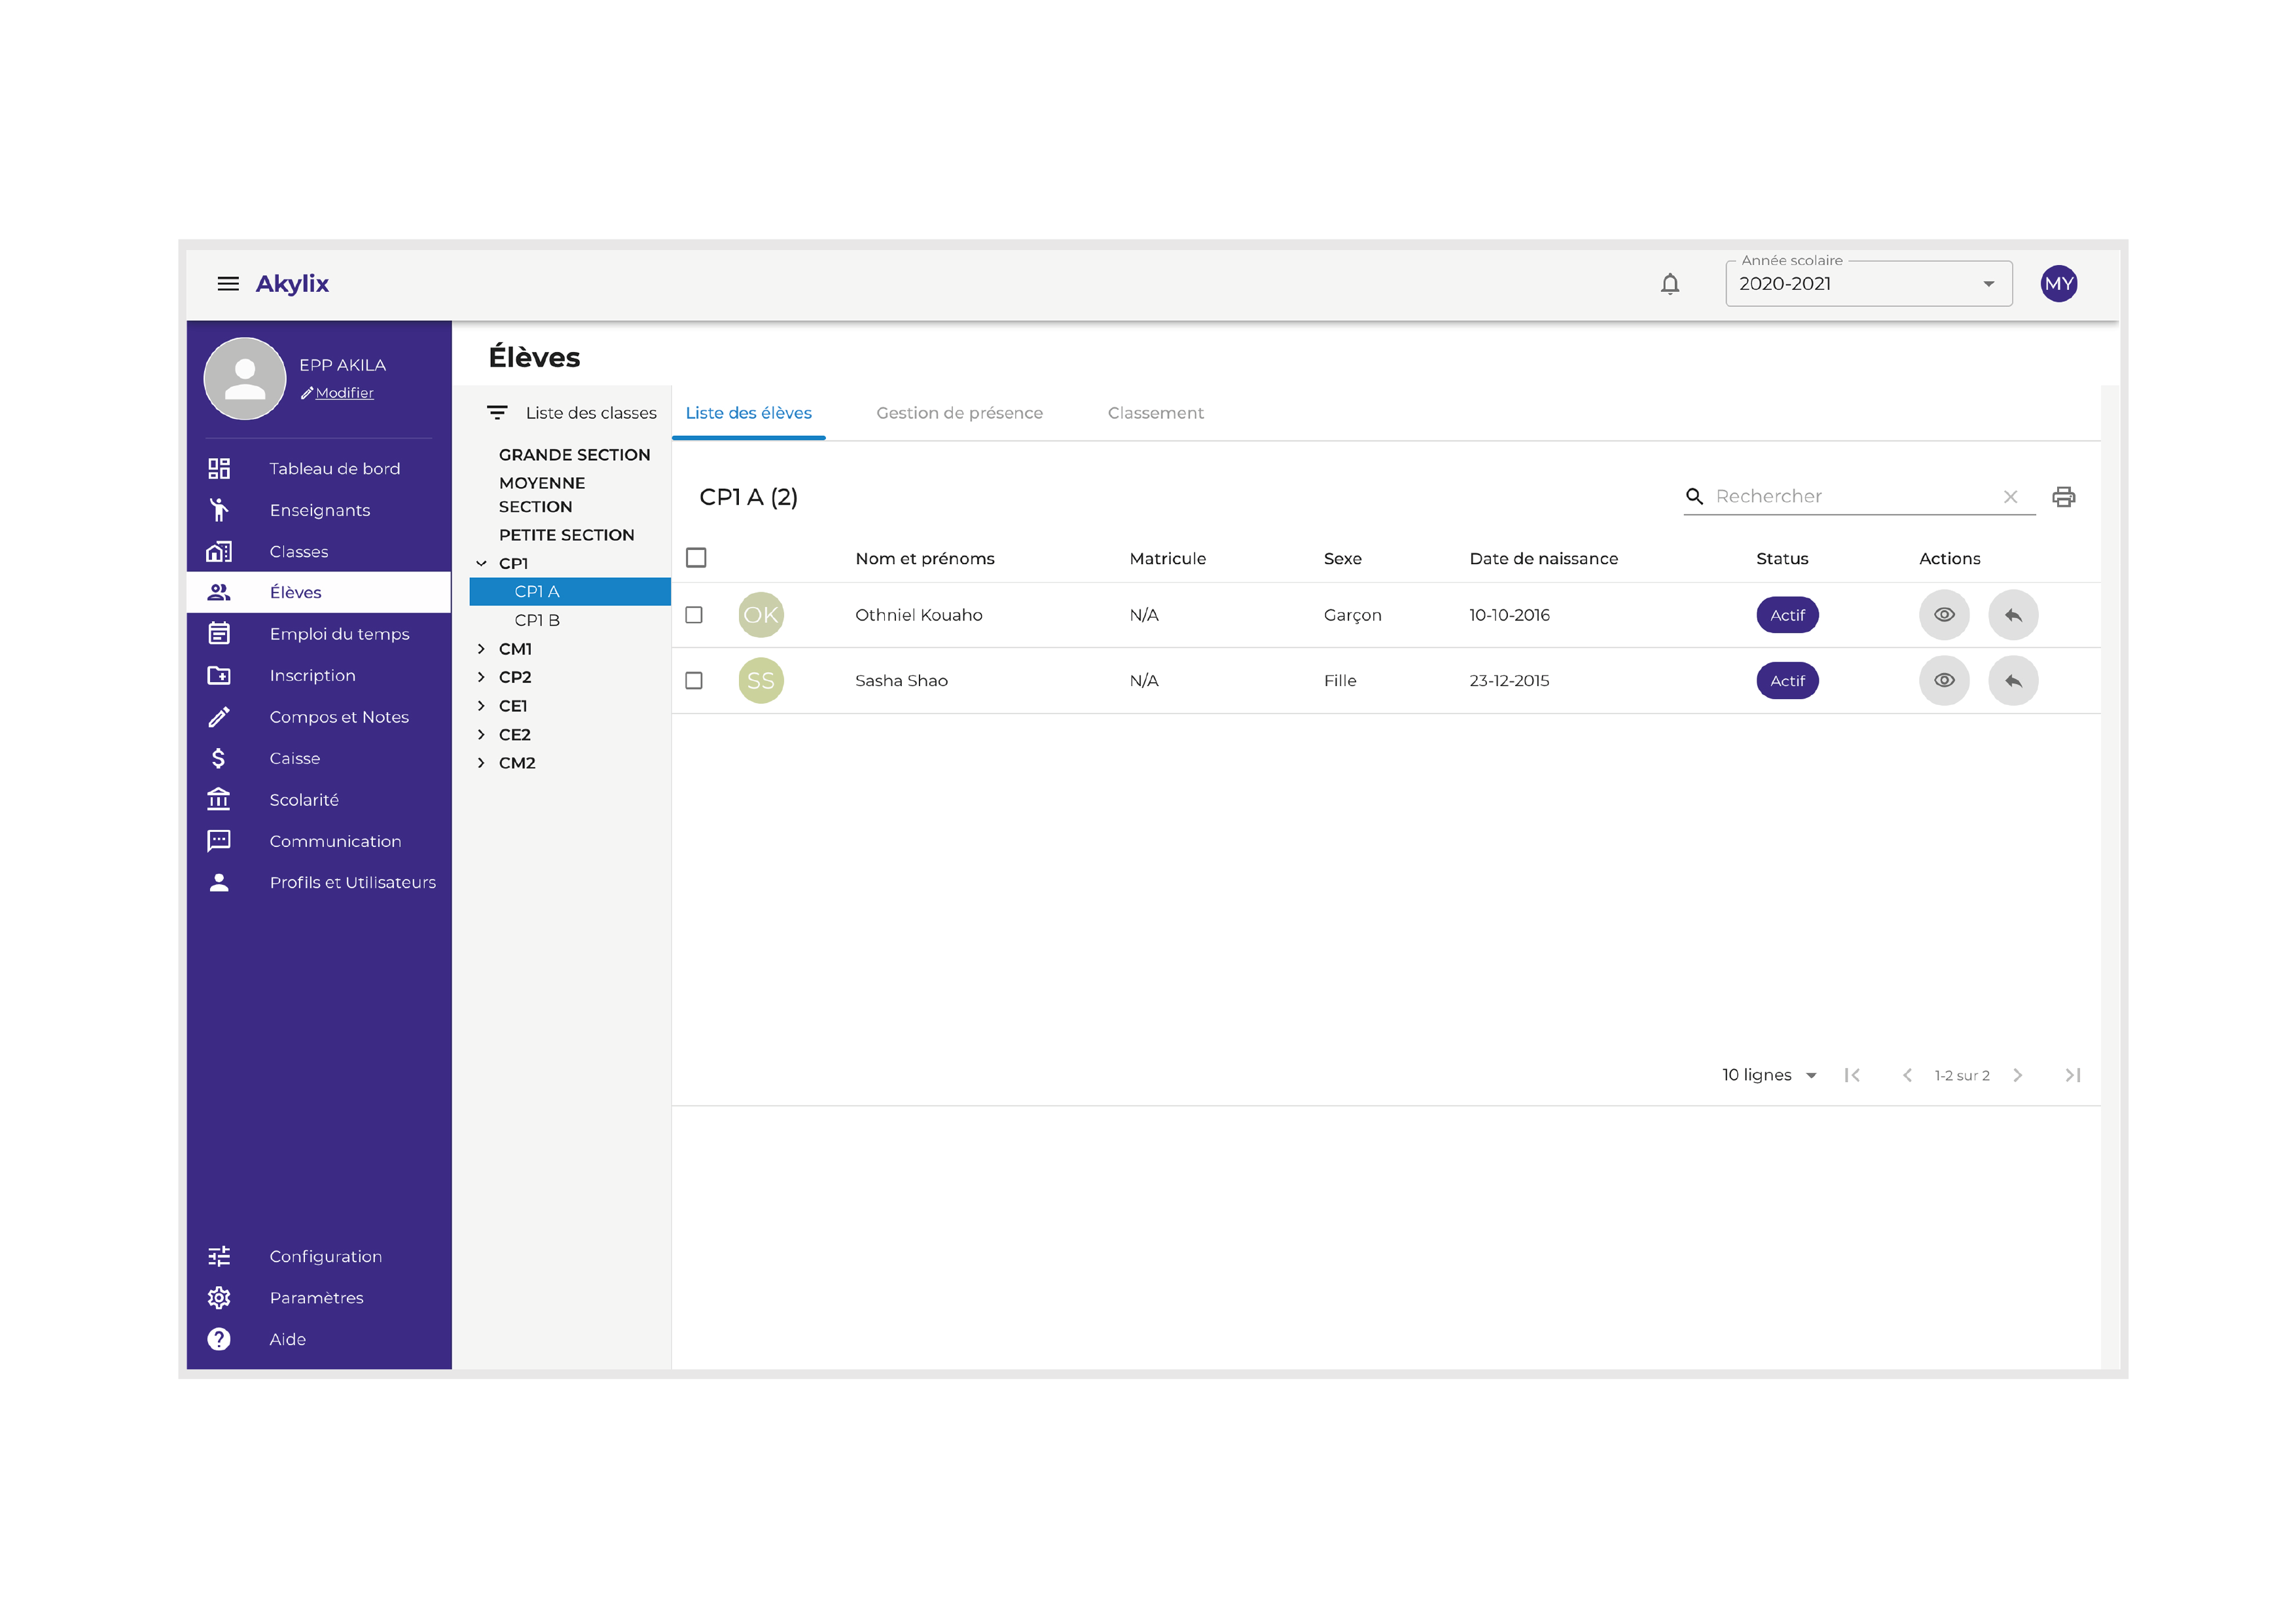The height and width of the screenshot is (1624, 2296).
Task: Open the Année scolaire dropdown
Action: tap(1867, 284)
